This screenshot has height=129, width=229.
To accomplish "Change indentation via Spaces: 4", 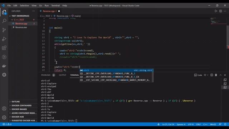I will click(x=181, y=124).
